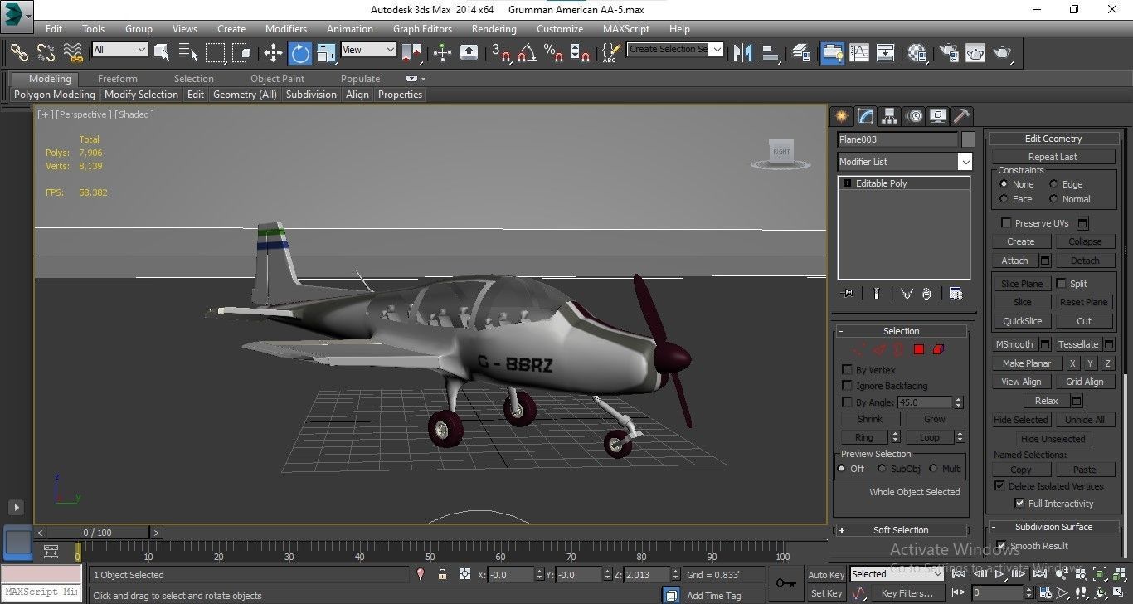This screenshot has height=604, width=1133.
Task: Open the Layer Manager
Action: pyautogui.click(x=801, y=52)
